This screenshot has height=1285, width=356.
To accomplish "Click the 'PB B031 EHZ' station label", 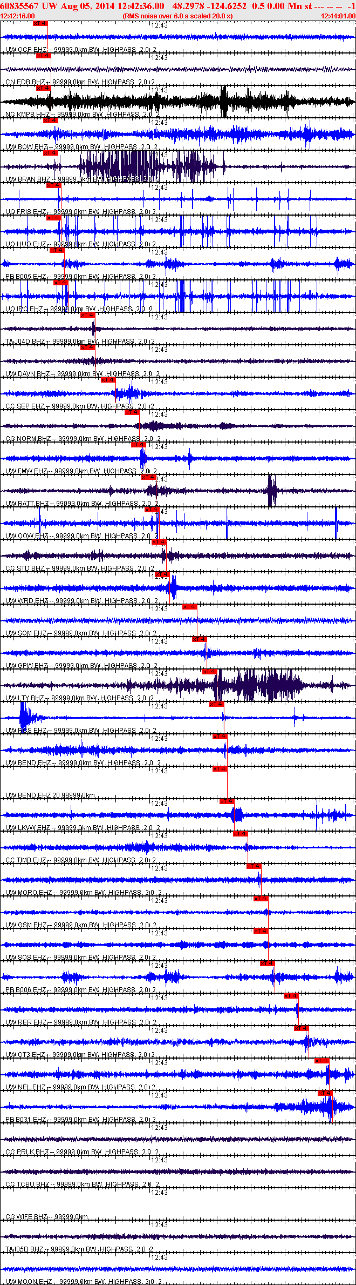I will pos(26,1120).
